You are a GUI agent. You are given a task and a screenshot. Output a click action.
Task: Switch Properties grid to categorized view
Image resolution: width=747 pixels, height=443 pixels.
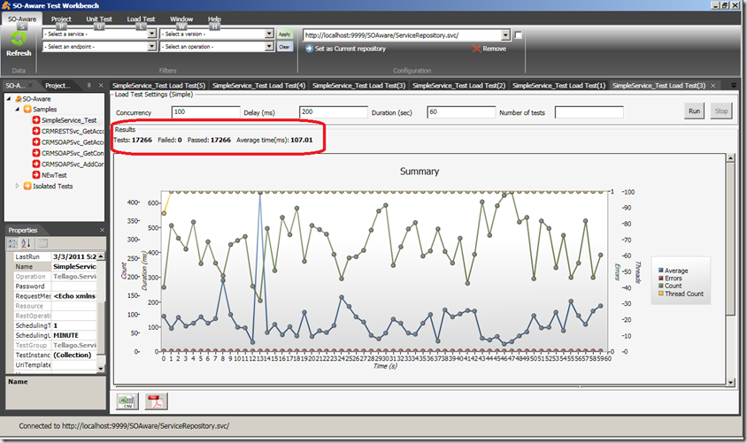point(13,243)
